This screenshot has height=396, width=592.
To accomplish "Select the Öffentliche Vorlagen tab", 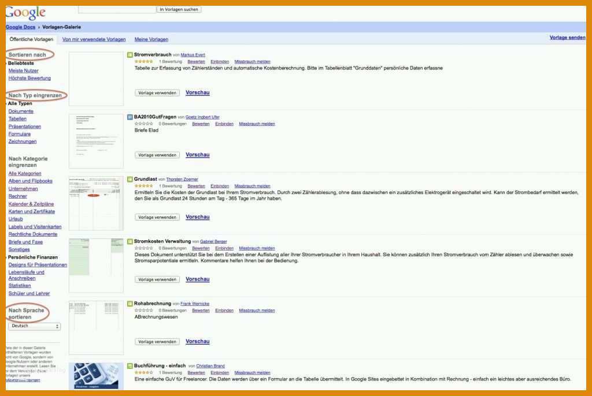I will 31,39.
